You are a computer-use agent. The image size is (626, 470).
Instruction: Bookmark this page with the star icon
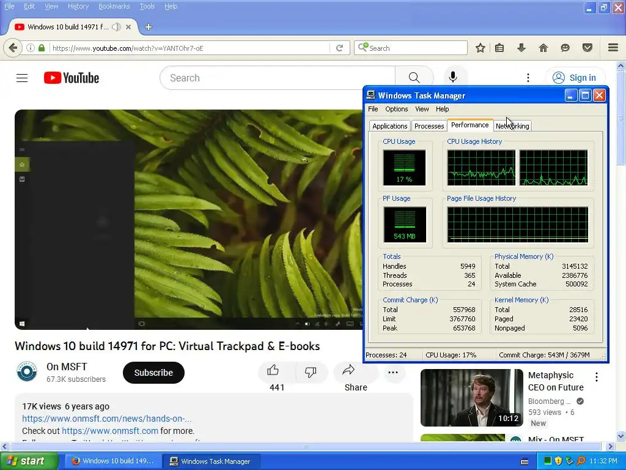[481, 48]
